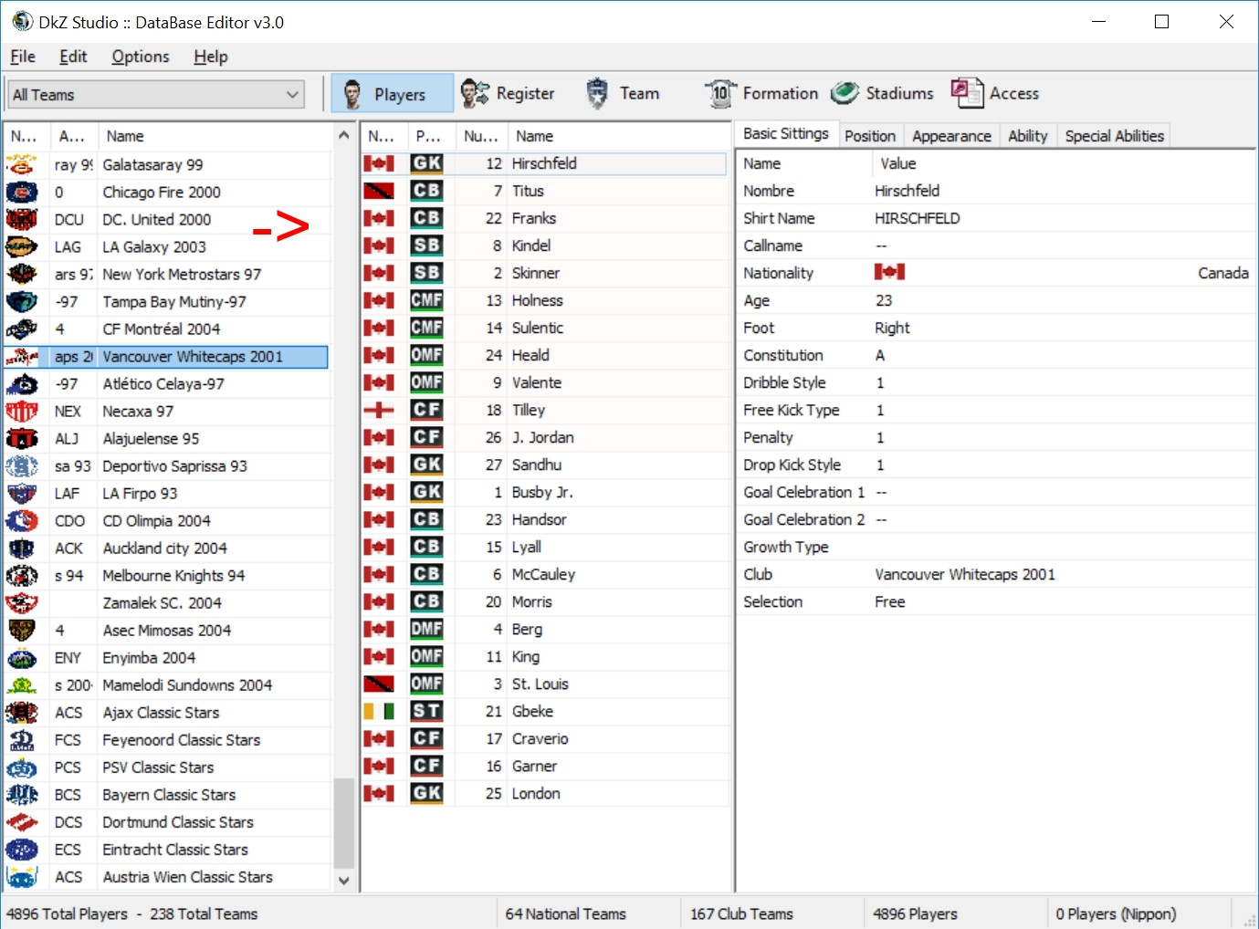Select the Atlético Celaya-97 team
Image resolution: width=1259 pixels, height=929 pixels.
(166, 384)
